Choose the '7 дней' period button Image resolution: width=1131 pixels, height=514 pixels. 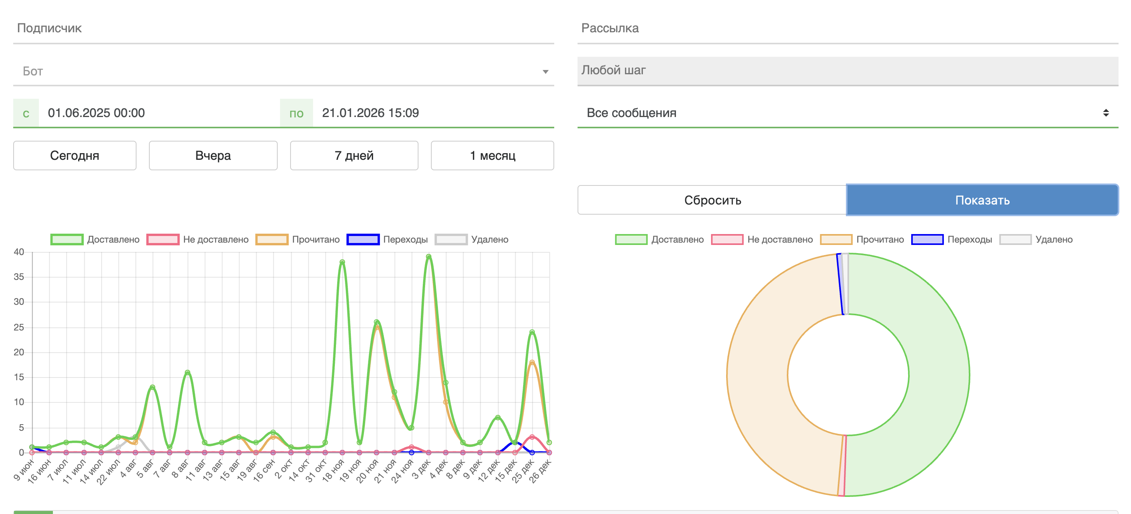tap(354, 156)
